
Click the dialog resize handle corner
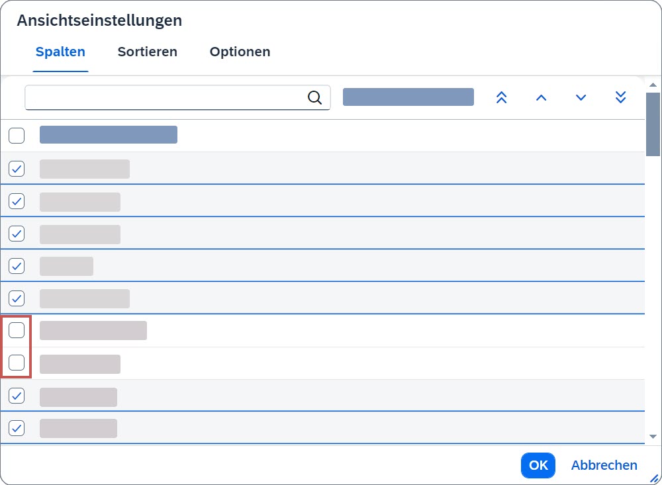[654, 478]
